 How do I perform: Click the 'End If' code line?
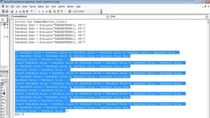pos(19,114)
